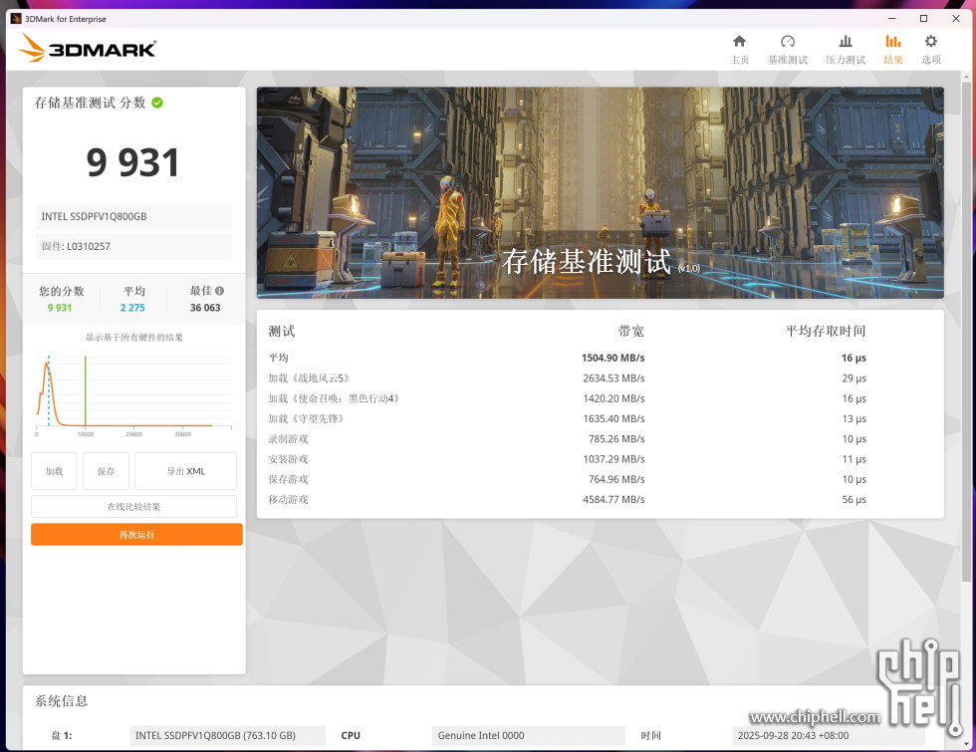Open the Stress Test (压力测试) tab
Image resolution: width=976 pixels, height=752 pixels.
point(846,50)
